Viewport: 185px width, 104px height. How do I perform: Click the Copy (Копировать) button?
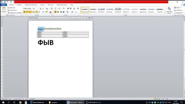click(x=12, y=10)
